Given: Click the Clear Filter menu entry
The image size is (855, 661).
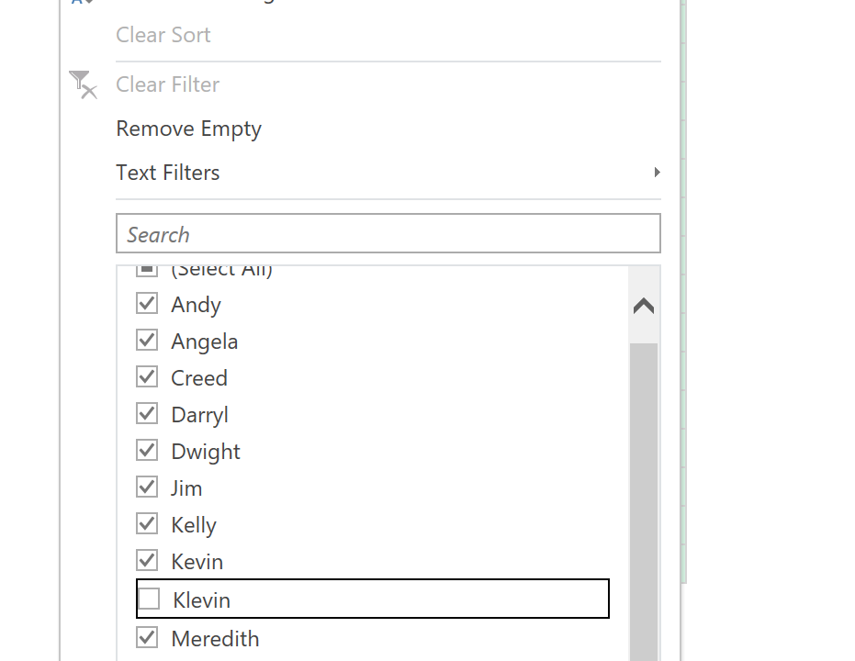Looking at the screenshot, I should (168, 84).
